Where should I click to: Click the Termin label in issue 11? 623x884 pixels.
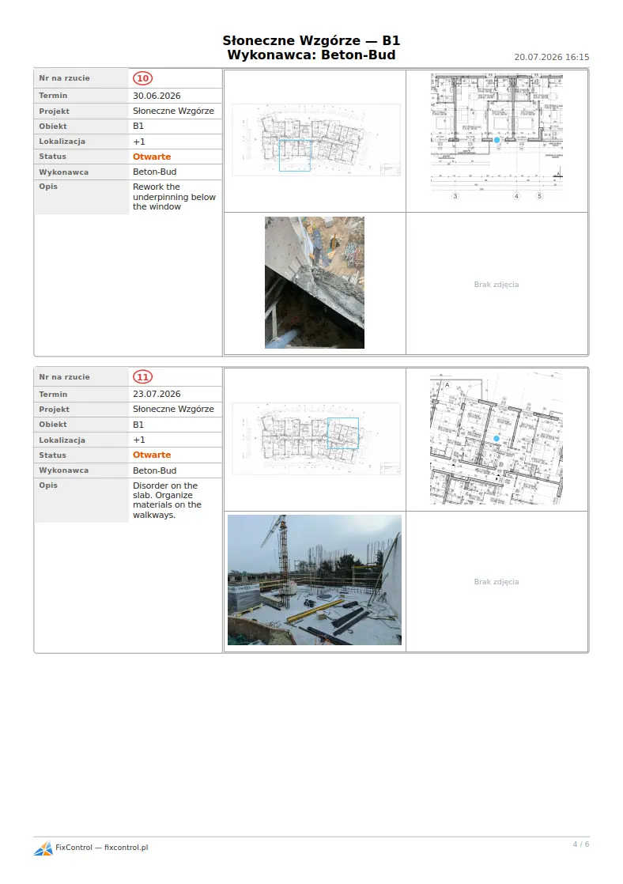point(53,394)
